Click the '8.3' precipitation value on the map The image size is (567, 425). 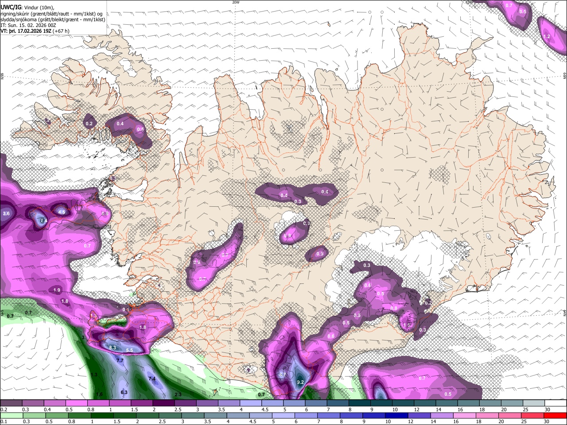click(113, 348)
